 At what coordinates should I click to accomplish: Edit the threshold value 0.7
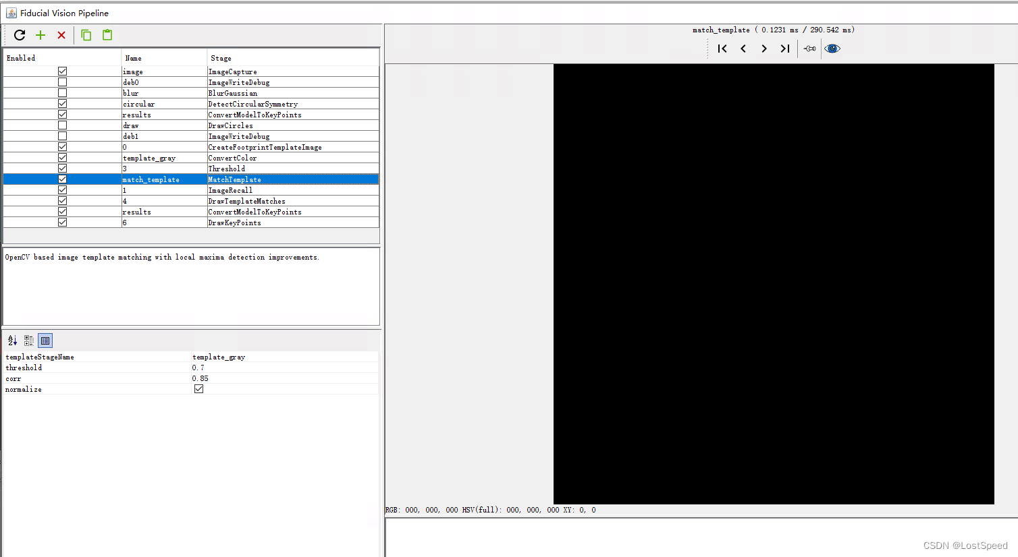point(284,368)
